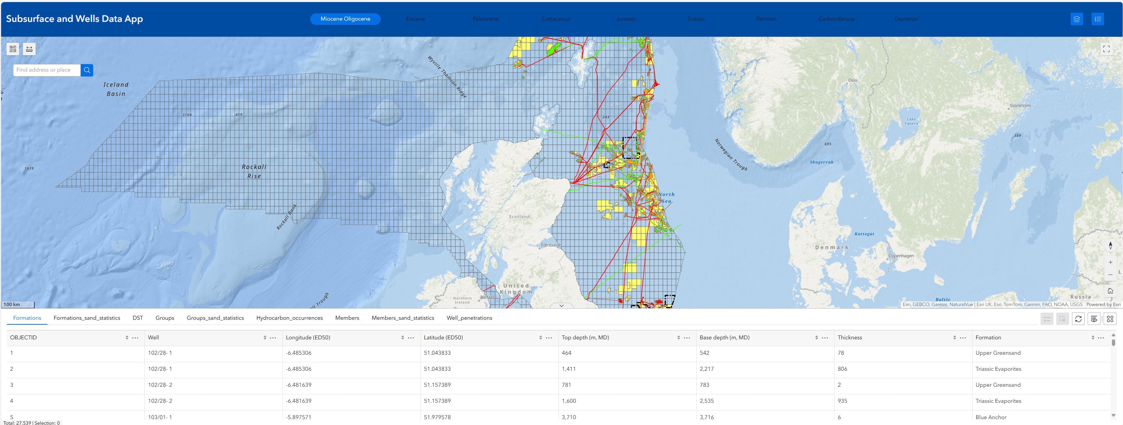Click the show selection icon in table toolbar
Screen dimensions: 1123x425
pyautogui.click(x=1047, y=319)
